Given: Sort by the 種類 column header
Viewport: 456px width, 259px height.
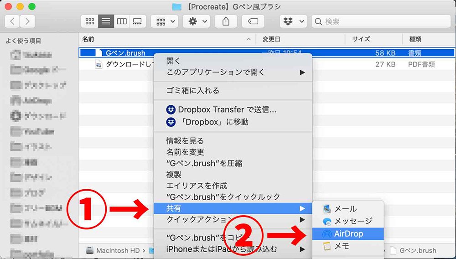Looking at the screenshot, I should click(429, 39).
